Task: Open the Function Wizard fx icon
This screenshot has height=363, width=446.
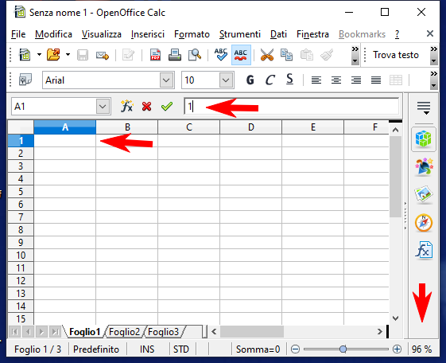Action: (126, 107)
